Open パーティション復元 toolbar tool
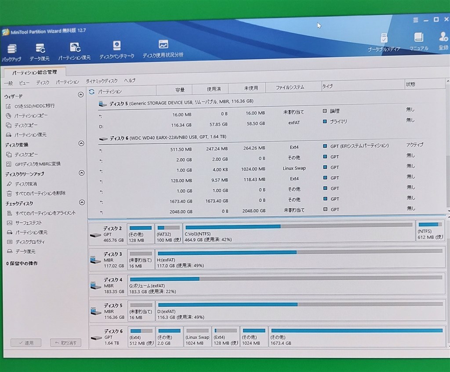Viewport: 450px width, 372px height. tap(74, 51)
